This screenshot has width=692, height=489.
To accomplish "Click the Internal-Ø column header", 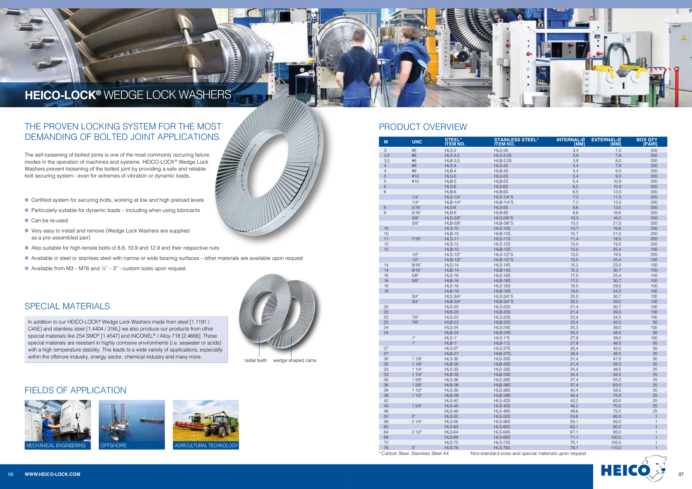I will pos(570,142).
